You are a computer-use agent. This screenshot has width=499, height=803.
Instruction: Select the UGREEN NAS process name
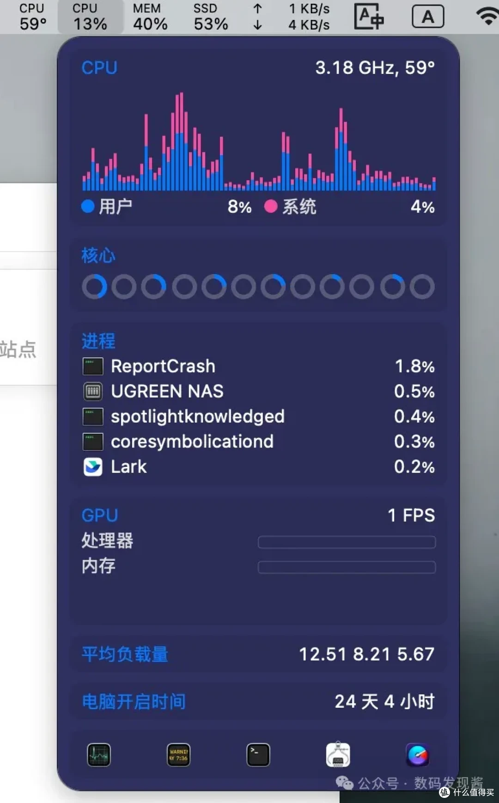point(167,391)
